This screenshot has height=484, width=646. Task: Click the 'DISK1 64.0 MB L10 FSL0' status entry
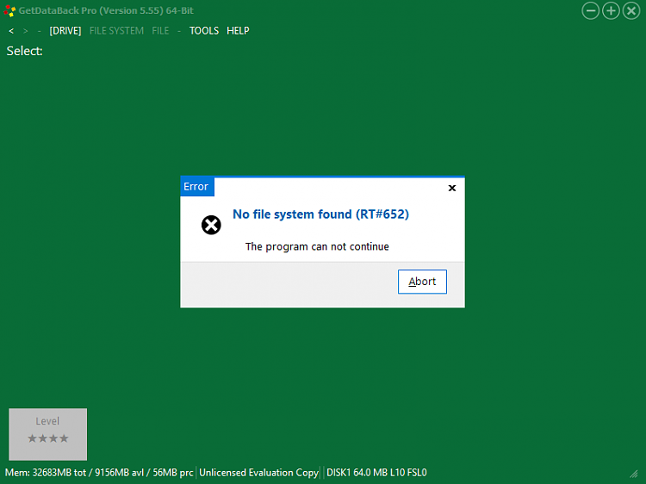tap(376, 473)
